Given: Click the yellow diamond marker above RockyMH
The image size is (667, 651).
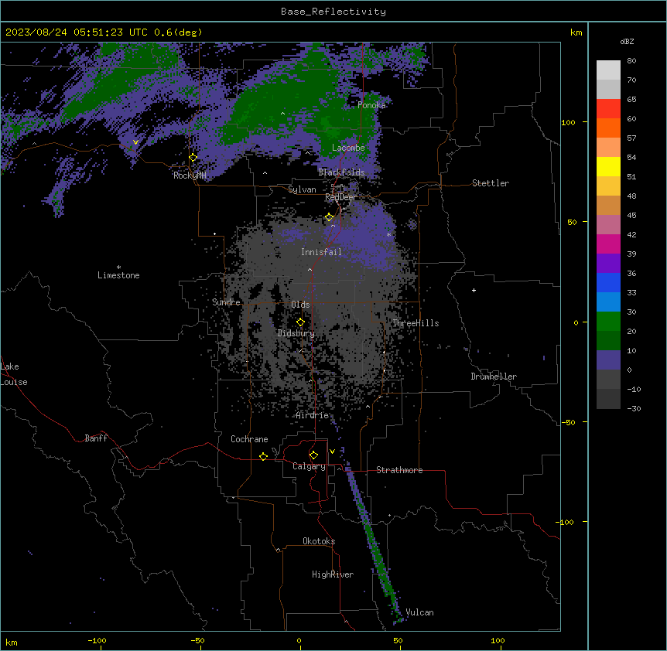Looking at the screenshot, I should (x=193, y=158).
